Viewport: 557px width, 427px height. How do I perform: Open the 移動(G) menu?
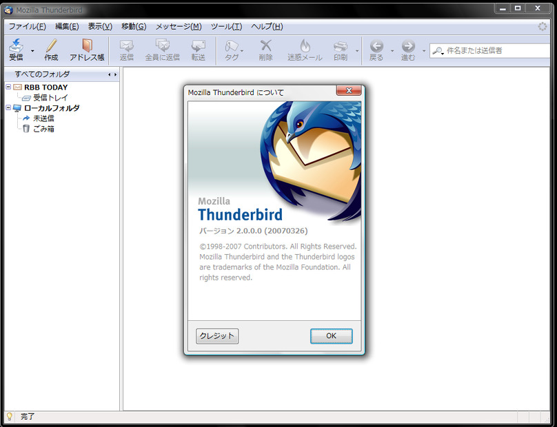pos(134,27)
